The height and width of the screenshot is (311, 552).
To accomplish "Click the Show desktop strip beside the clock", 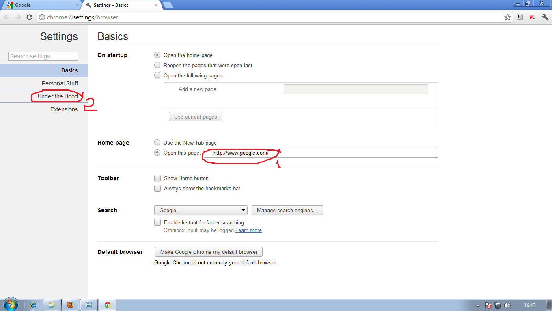I will click(549, 305).
